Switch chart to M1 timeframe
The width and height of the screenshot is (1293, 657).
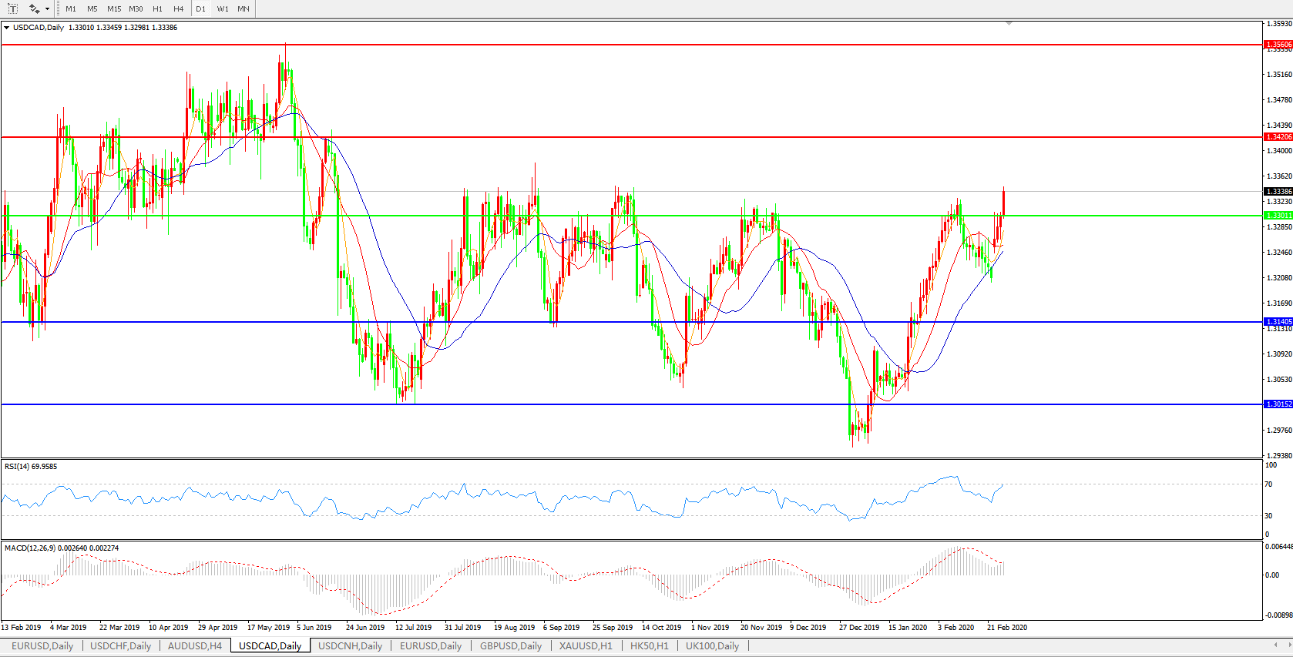[x=71, y=9]
